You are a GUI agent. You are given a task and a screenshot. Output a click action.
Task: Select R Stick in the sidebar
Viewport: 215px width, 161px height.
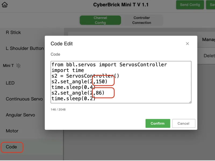pyautogui.click(x=13, y=32)
